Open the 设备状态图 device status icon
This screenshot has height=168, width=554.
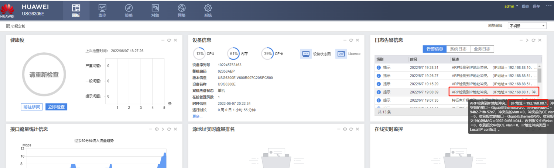pos(306,54)
